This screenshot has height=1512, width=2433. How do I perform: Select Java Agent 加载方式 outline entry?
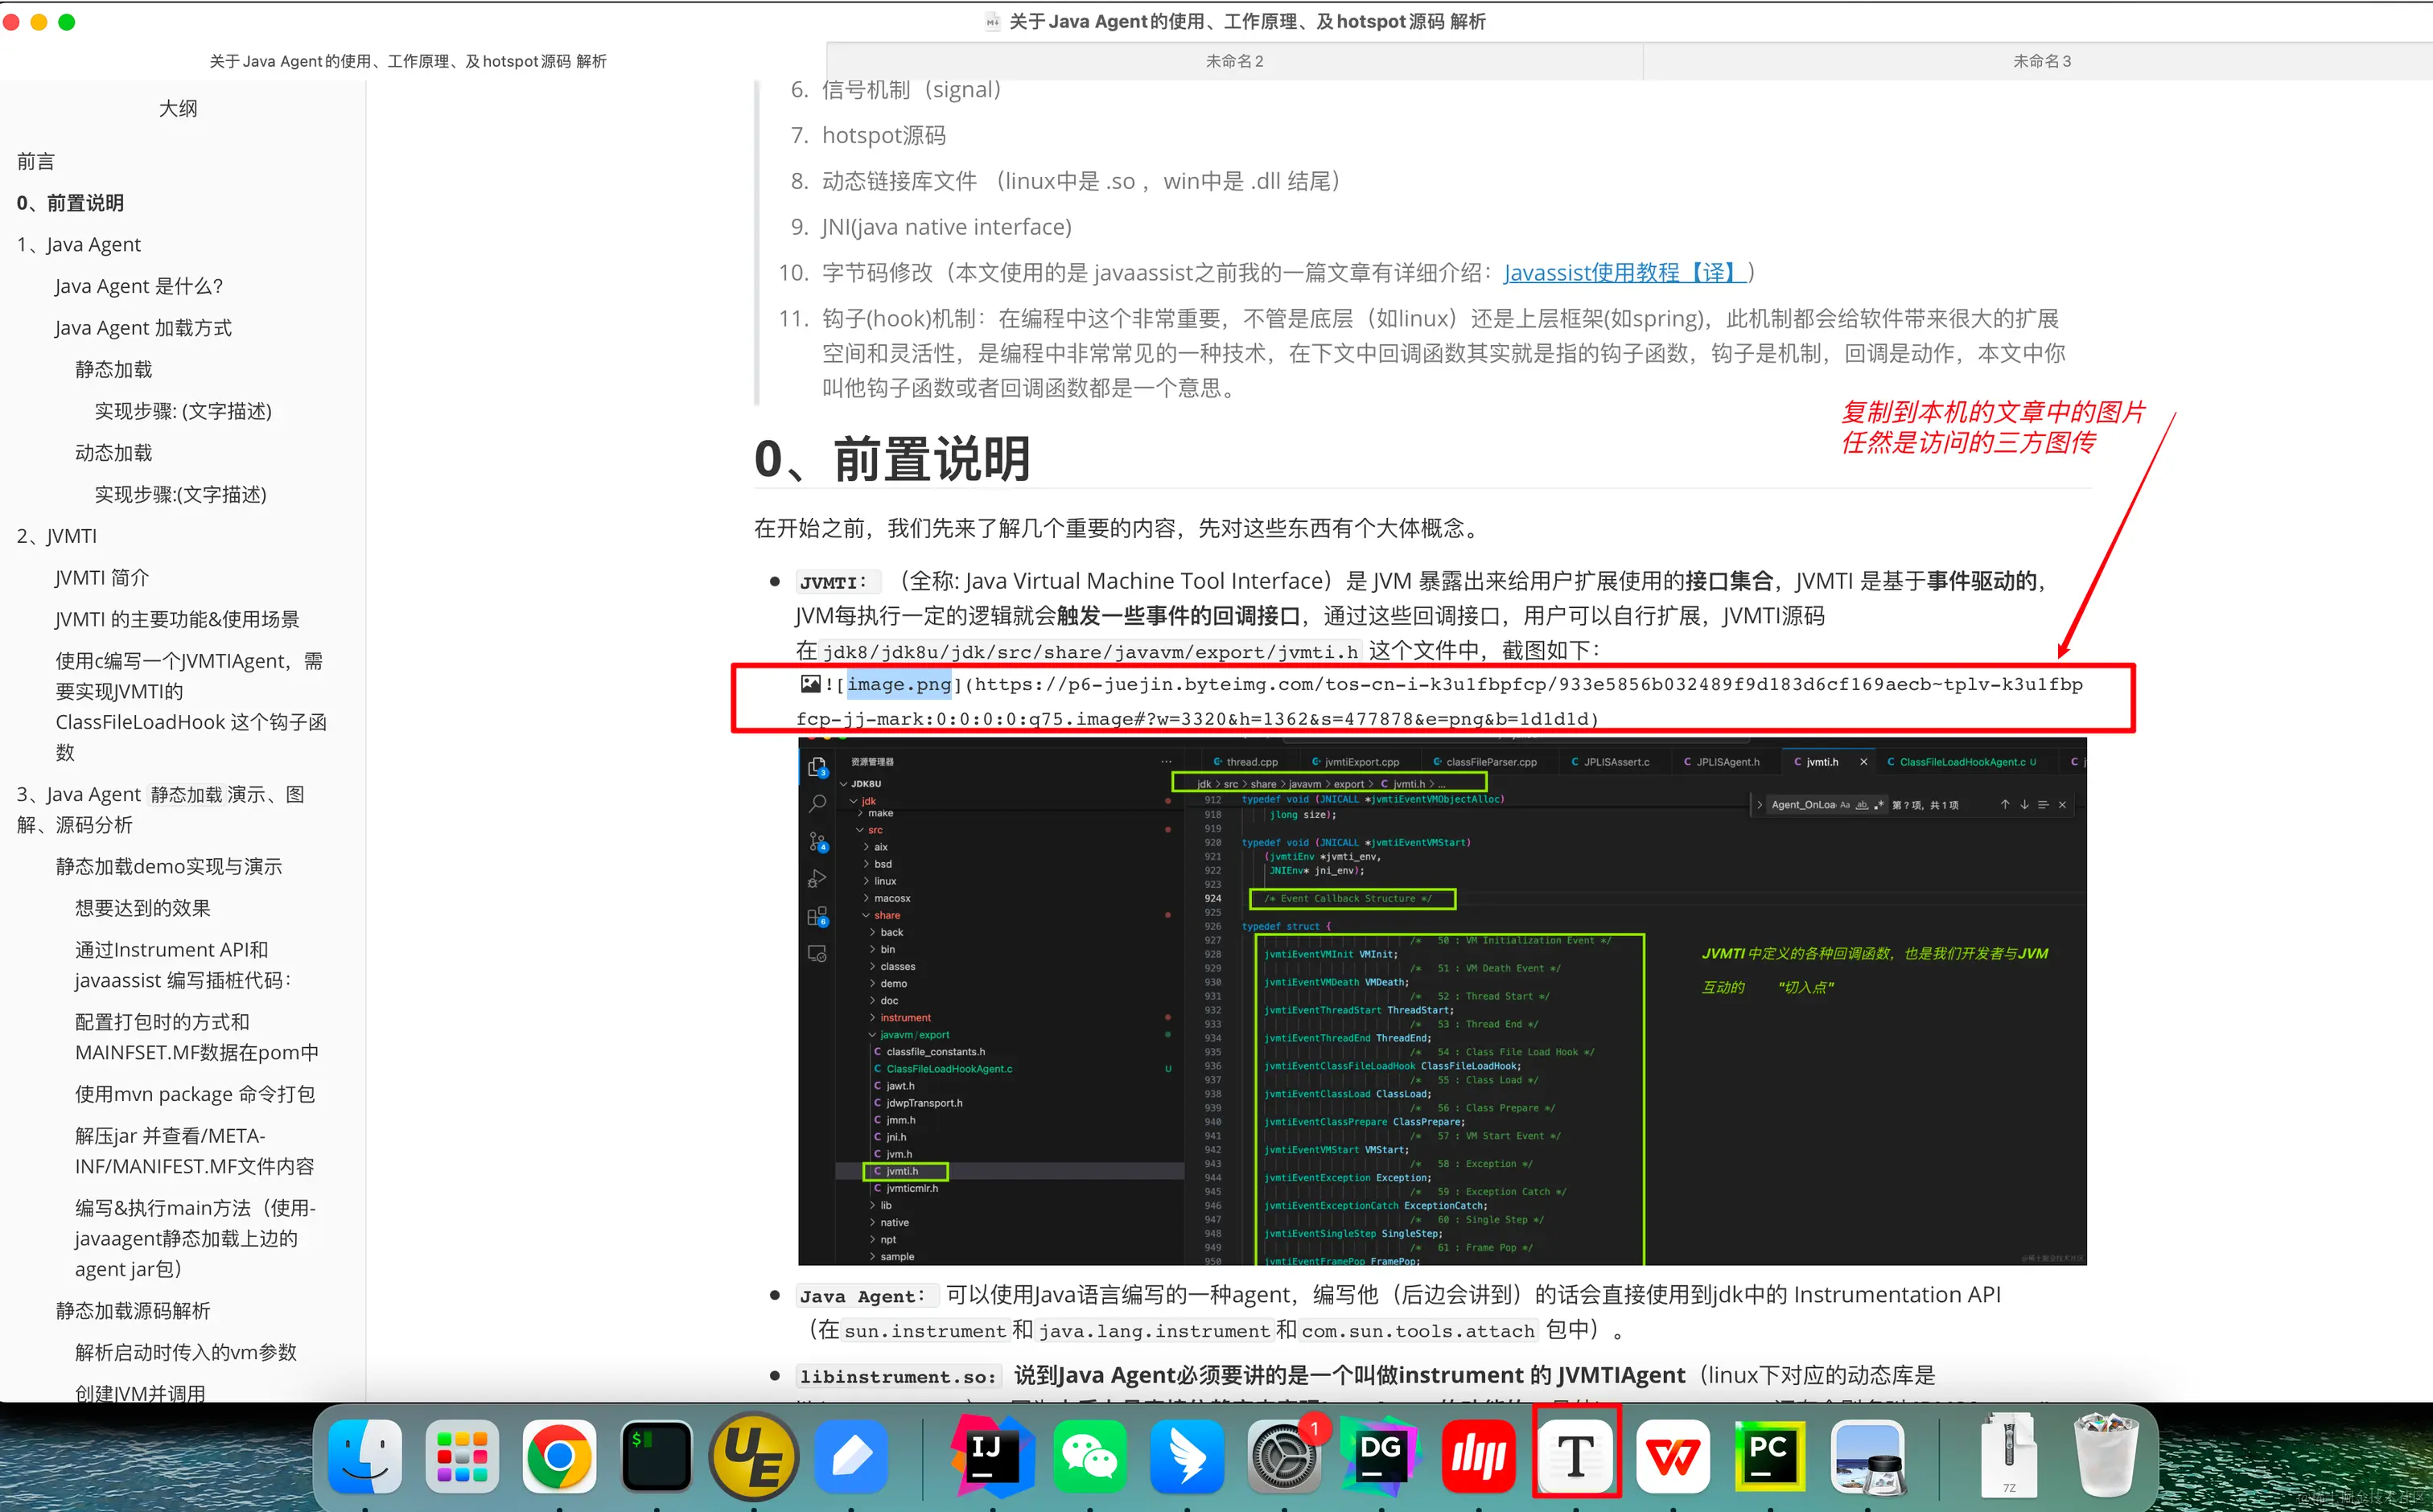click(x=143, y=328)
